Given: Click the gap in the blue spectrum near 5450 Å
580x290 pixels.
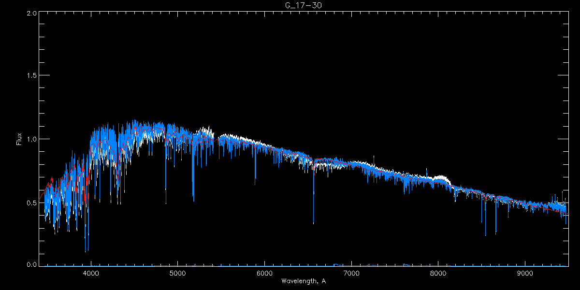Looking at the screenshot, I should [216, 140].
